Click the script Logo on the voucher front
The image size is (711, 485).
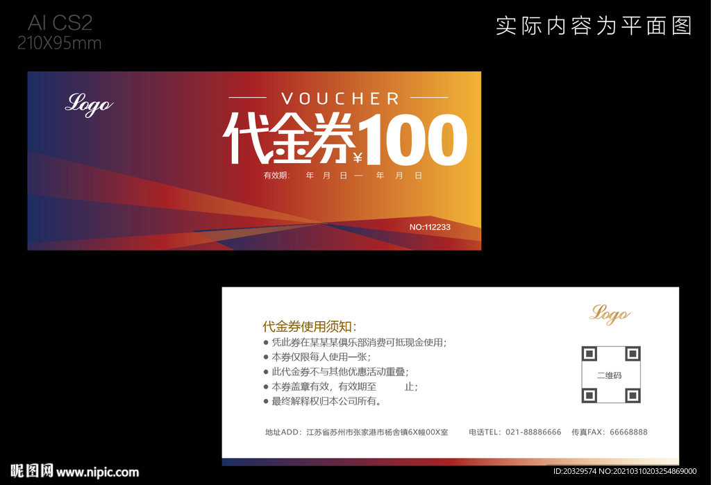click(87, 105)
